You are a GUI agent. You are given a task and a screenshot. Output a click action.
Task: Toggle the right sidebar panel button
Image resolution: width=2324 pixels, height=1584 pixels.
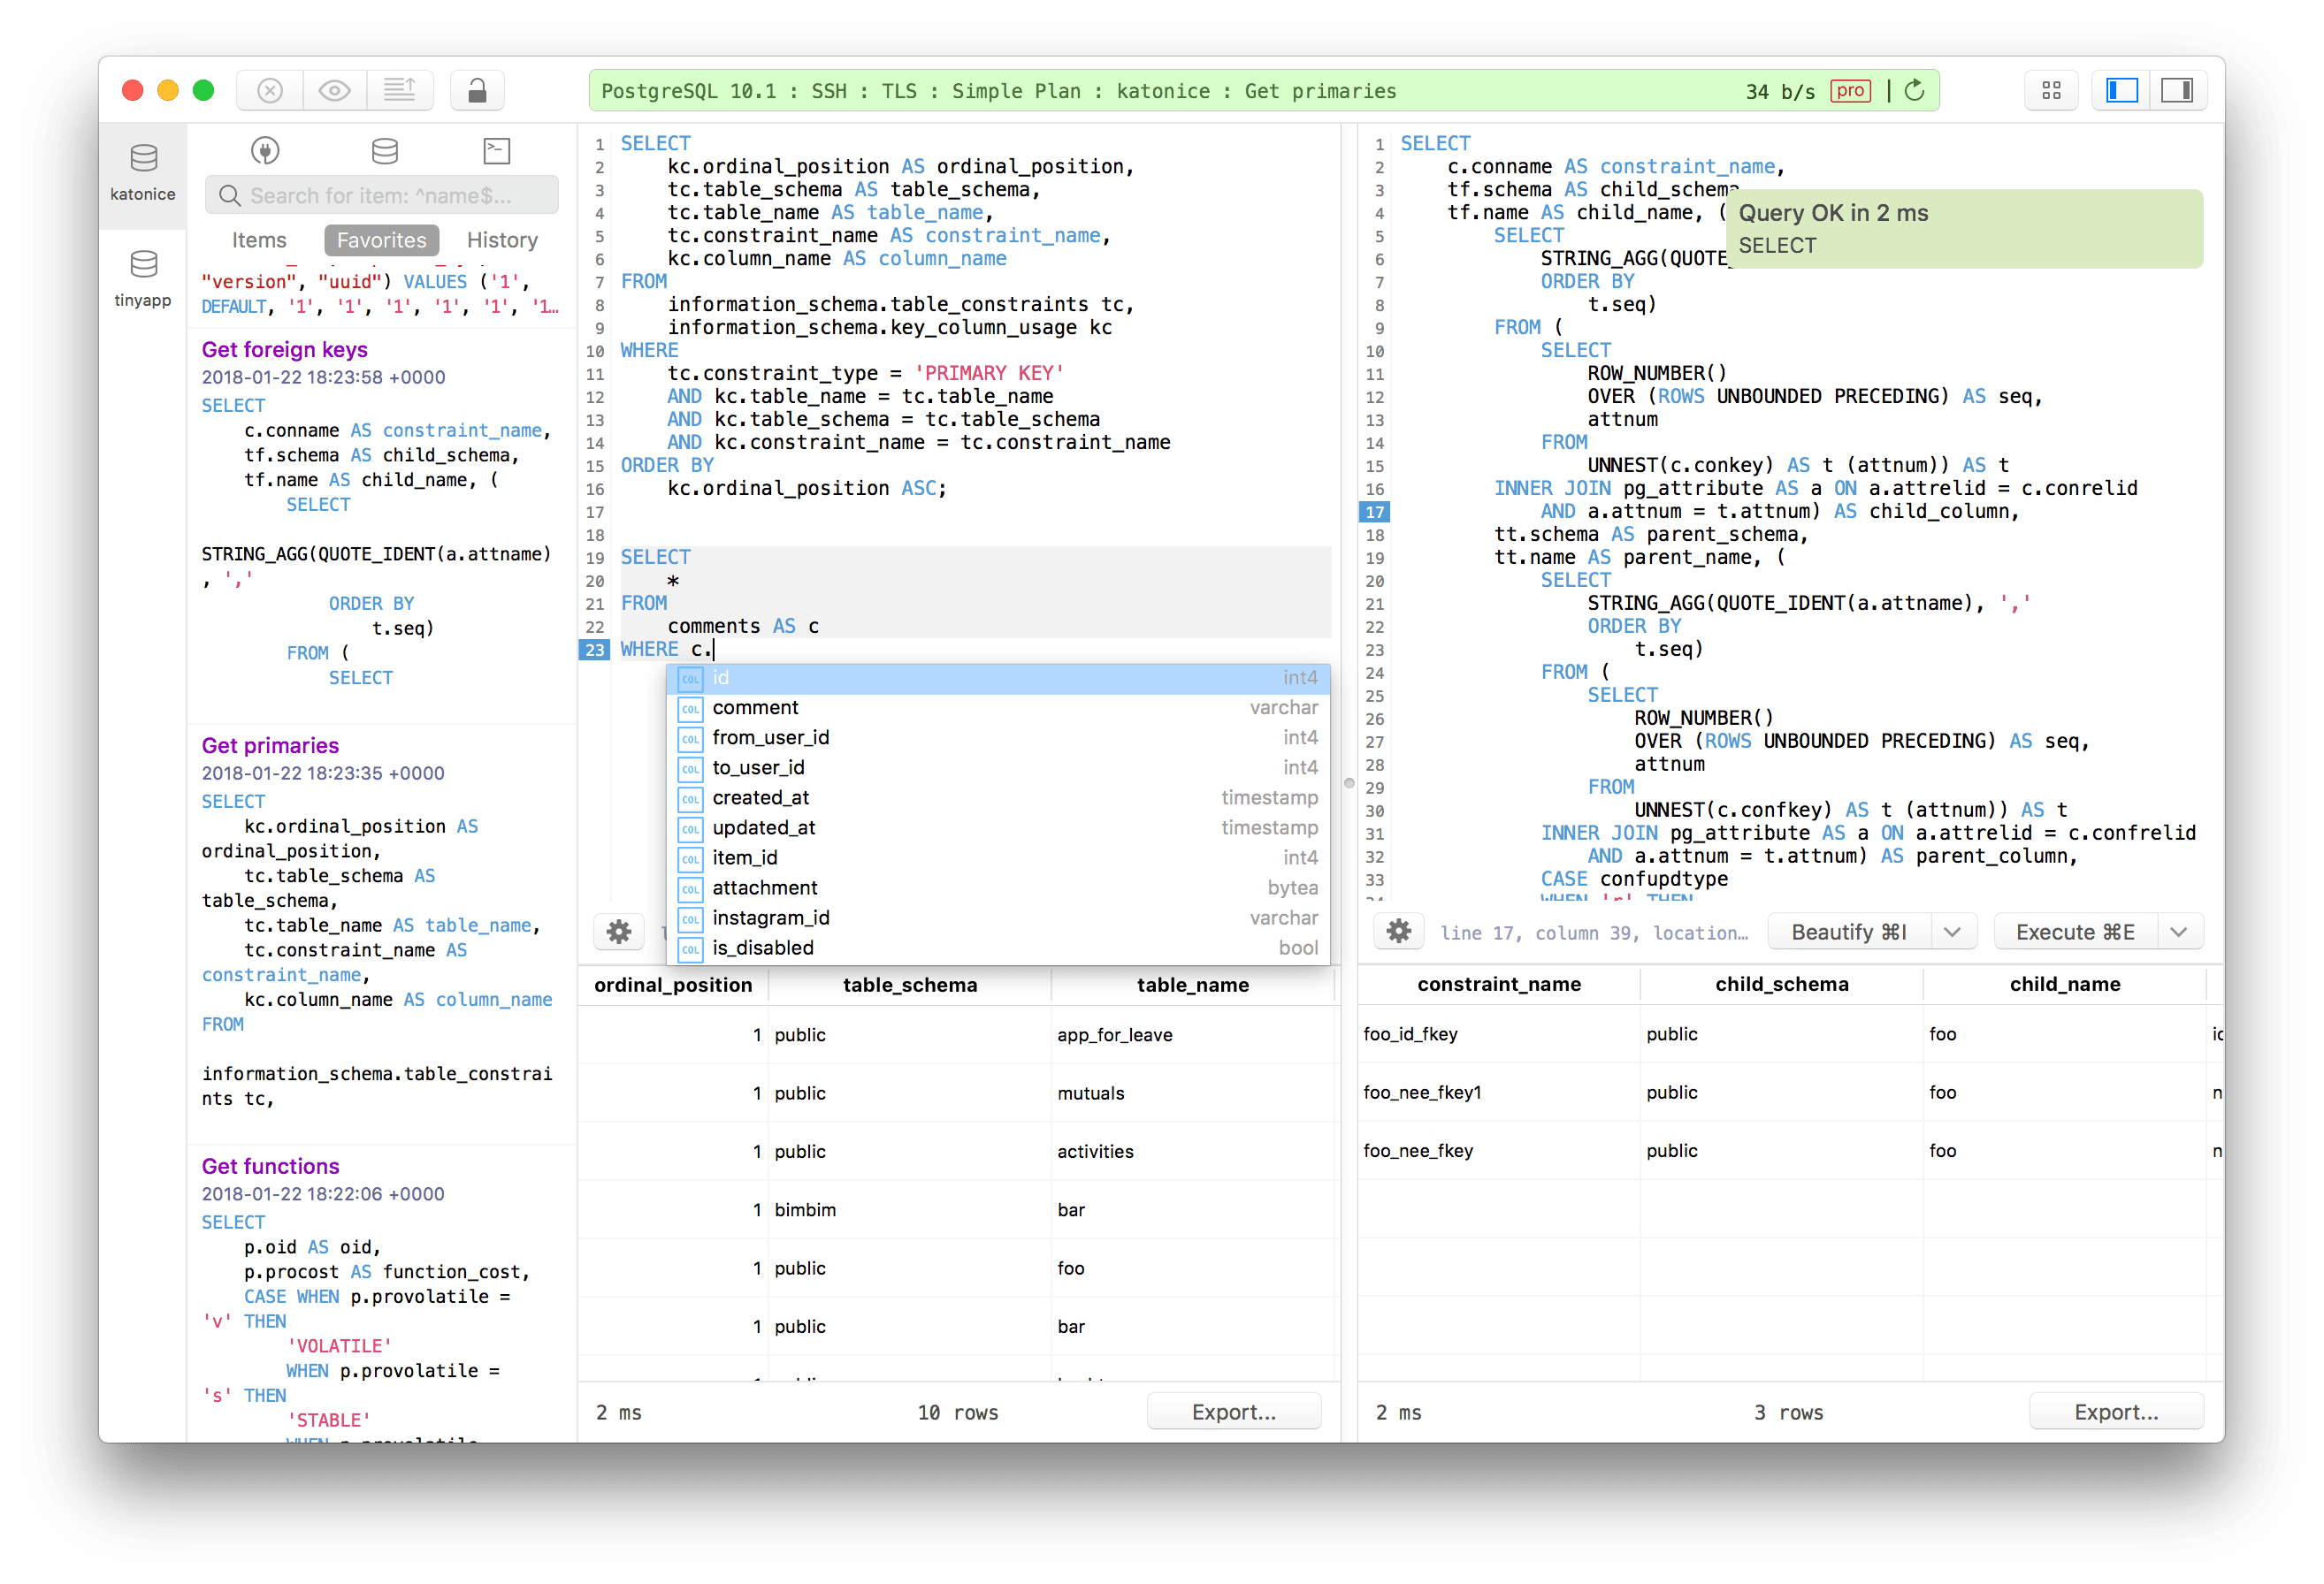pos(2176,91)
